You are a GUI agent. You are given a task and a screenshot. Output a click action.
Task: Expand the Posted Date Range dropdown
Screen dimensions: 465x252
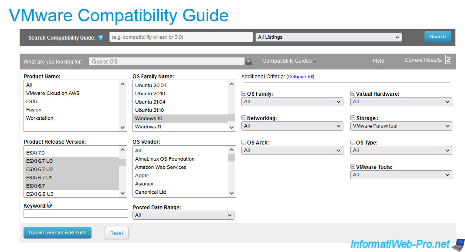[x=183, y=215]
